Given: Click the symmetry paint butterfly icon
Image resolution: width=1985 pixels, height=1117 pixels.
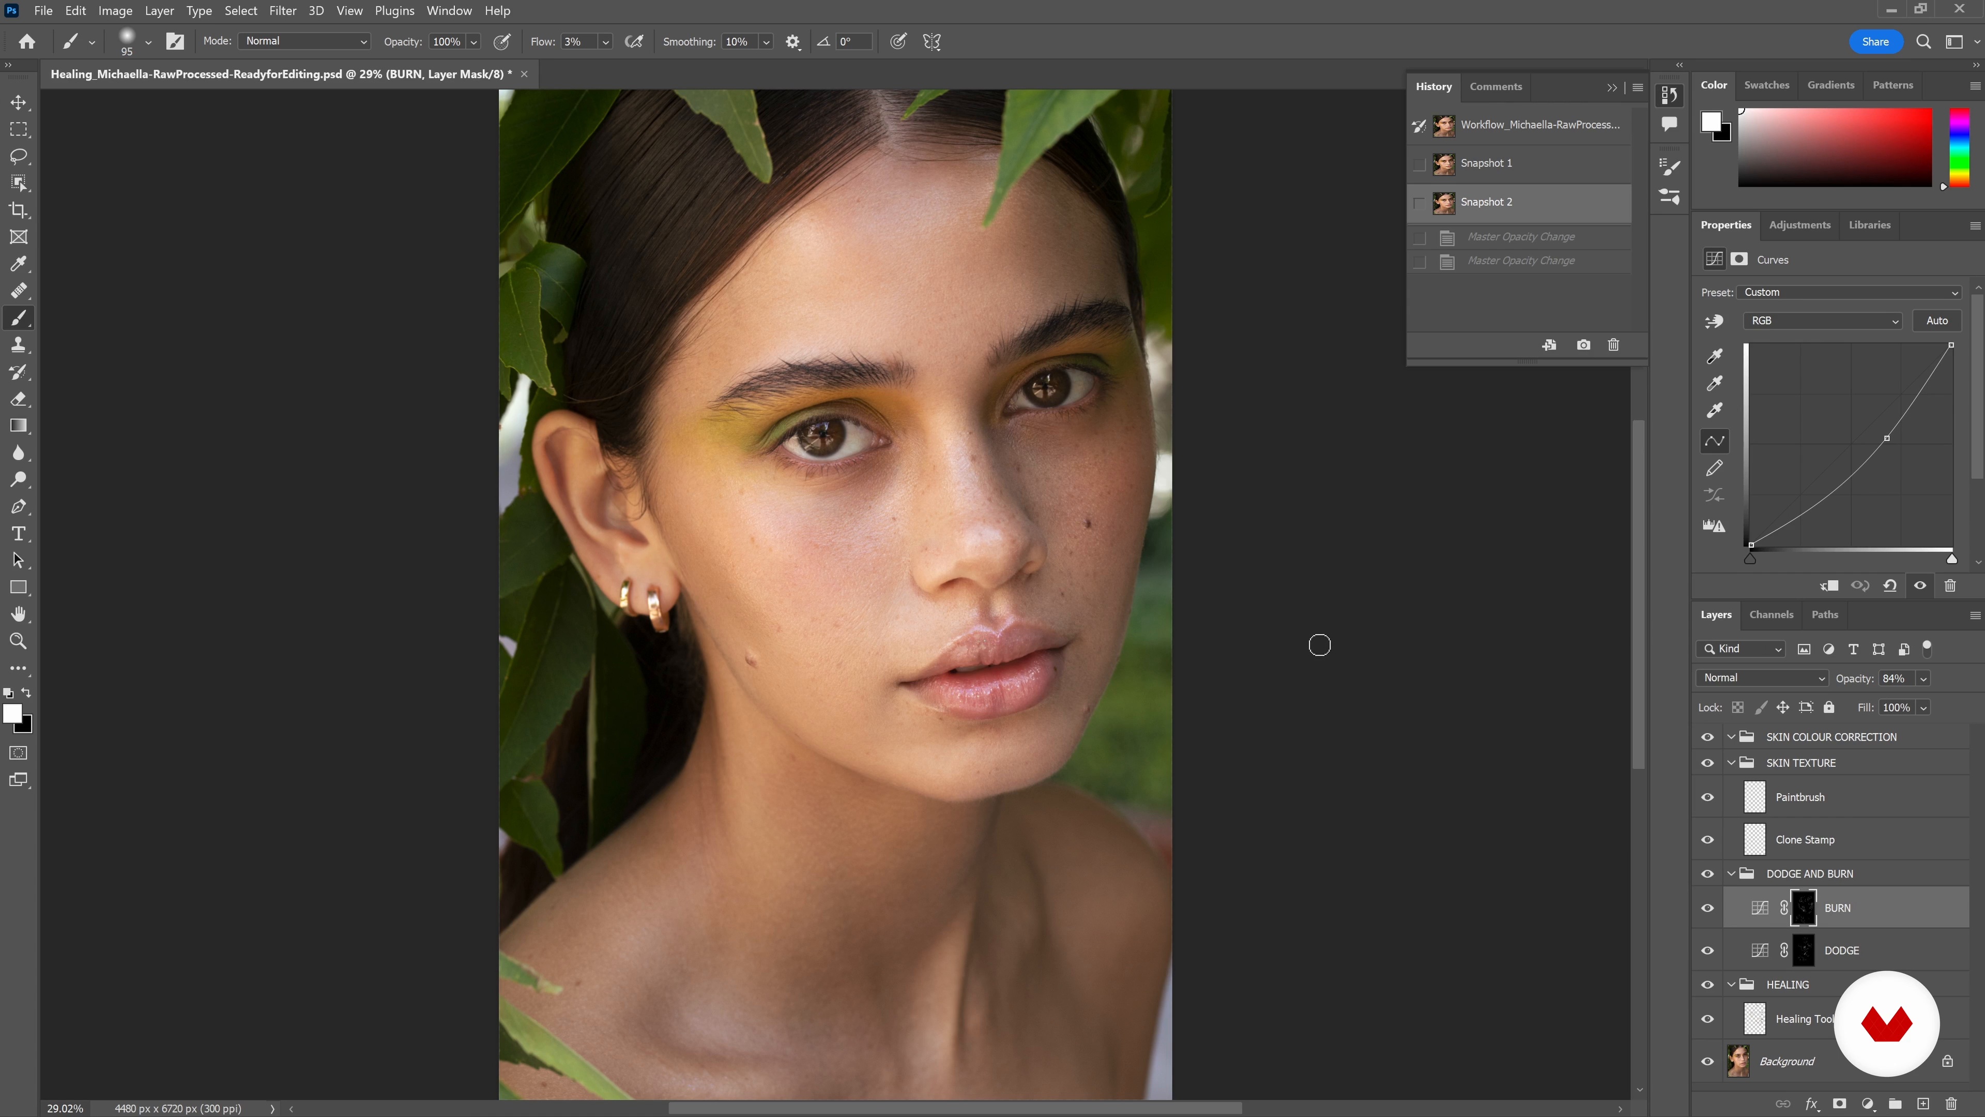Looking at the screenshot, I should pyautogui.click(x=932, y=41).
